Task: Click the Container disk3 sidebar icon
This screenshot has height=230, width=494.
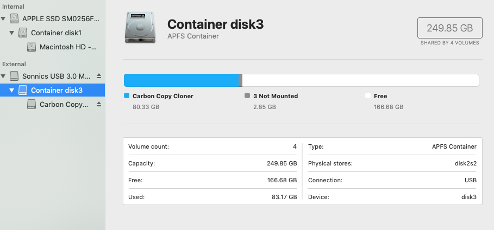Action: [x=22, y=90]
